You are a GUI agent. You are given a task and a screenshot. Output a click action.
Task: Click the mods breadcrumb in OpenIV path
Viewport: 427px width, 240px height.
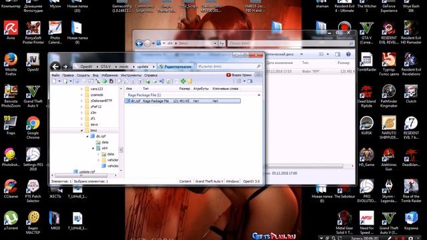click(123, 67)
